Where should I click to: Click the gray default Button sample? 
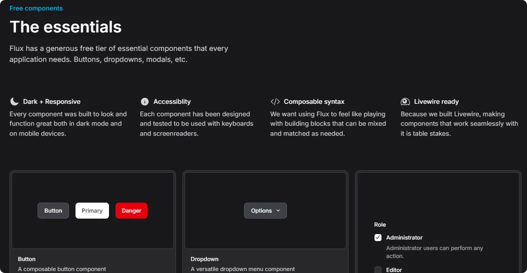click(53, 211)
